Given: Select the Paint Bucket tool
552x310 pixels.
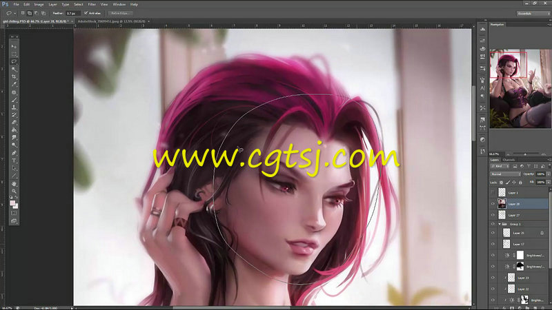Looking at the screenshot, I should pos(14,130).
